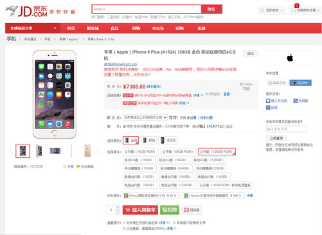Open the ¥99 screen protection service dropdown
The height and width of the screenshot is (235, 322).
(152, 195)
